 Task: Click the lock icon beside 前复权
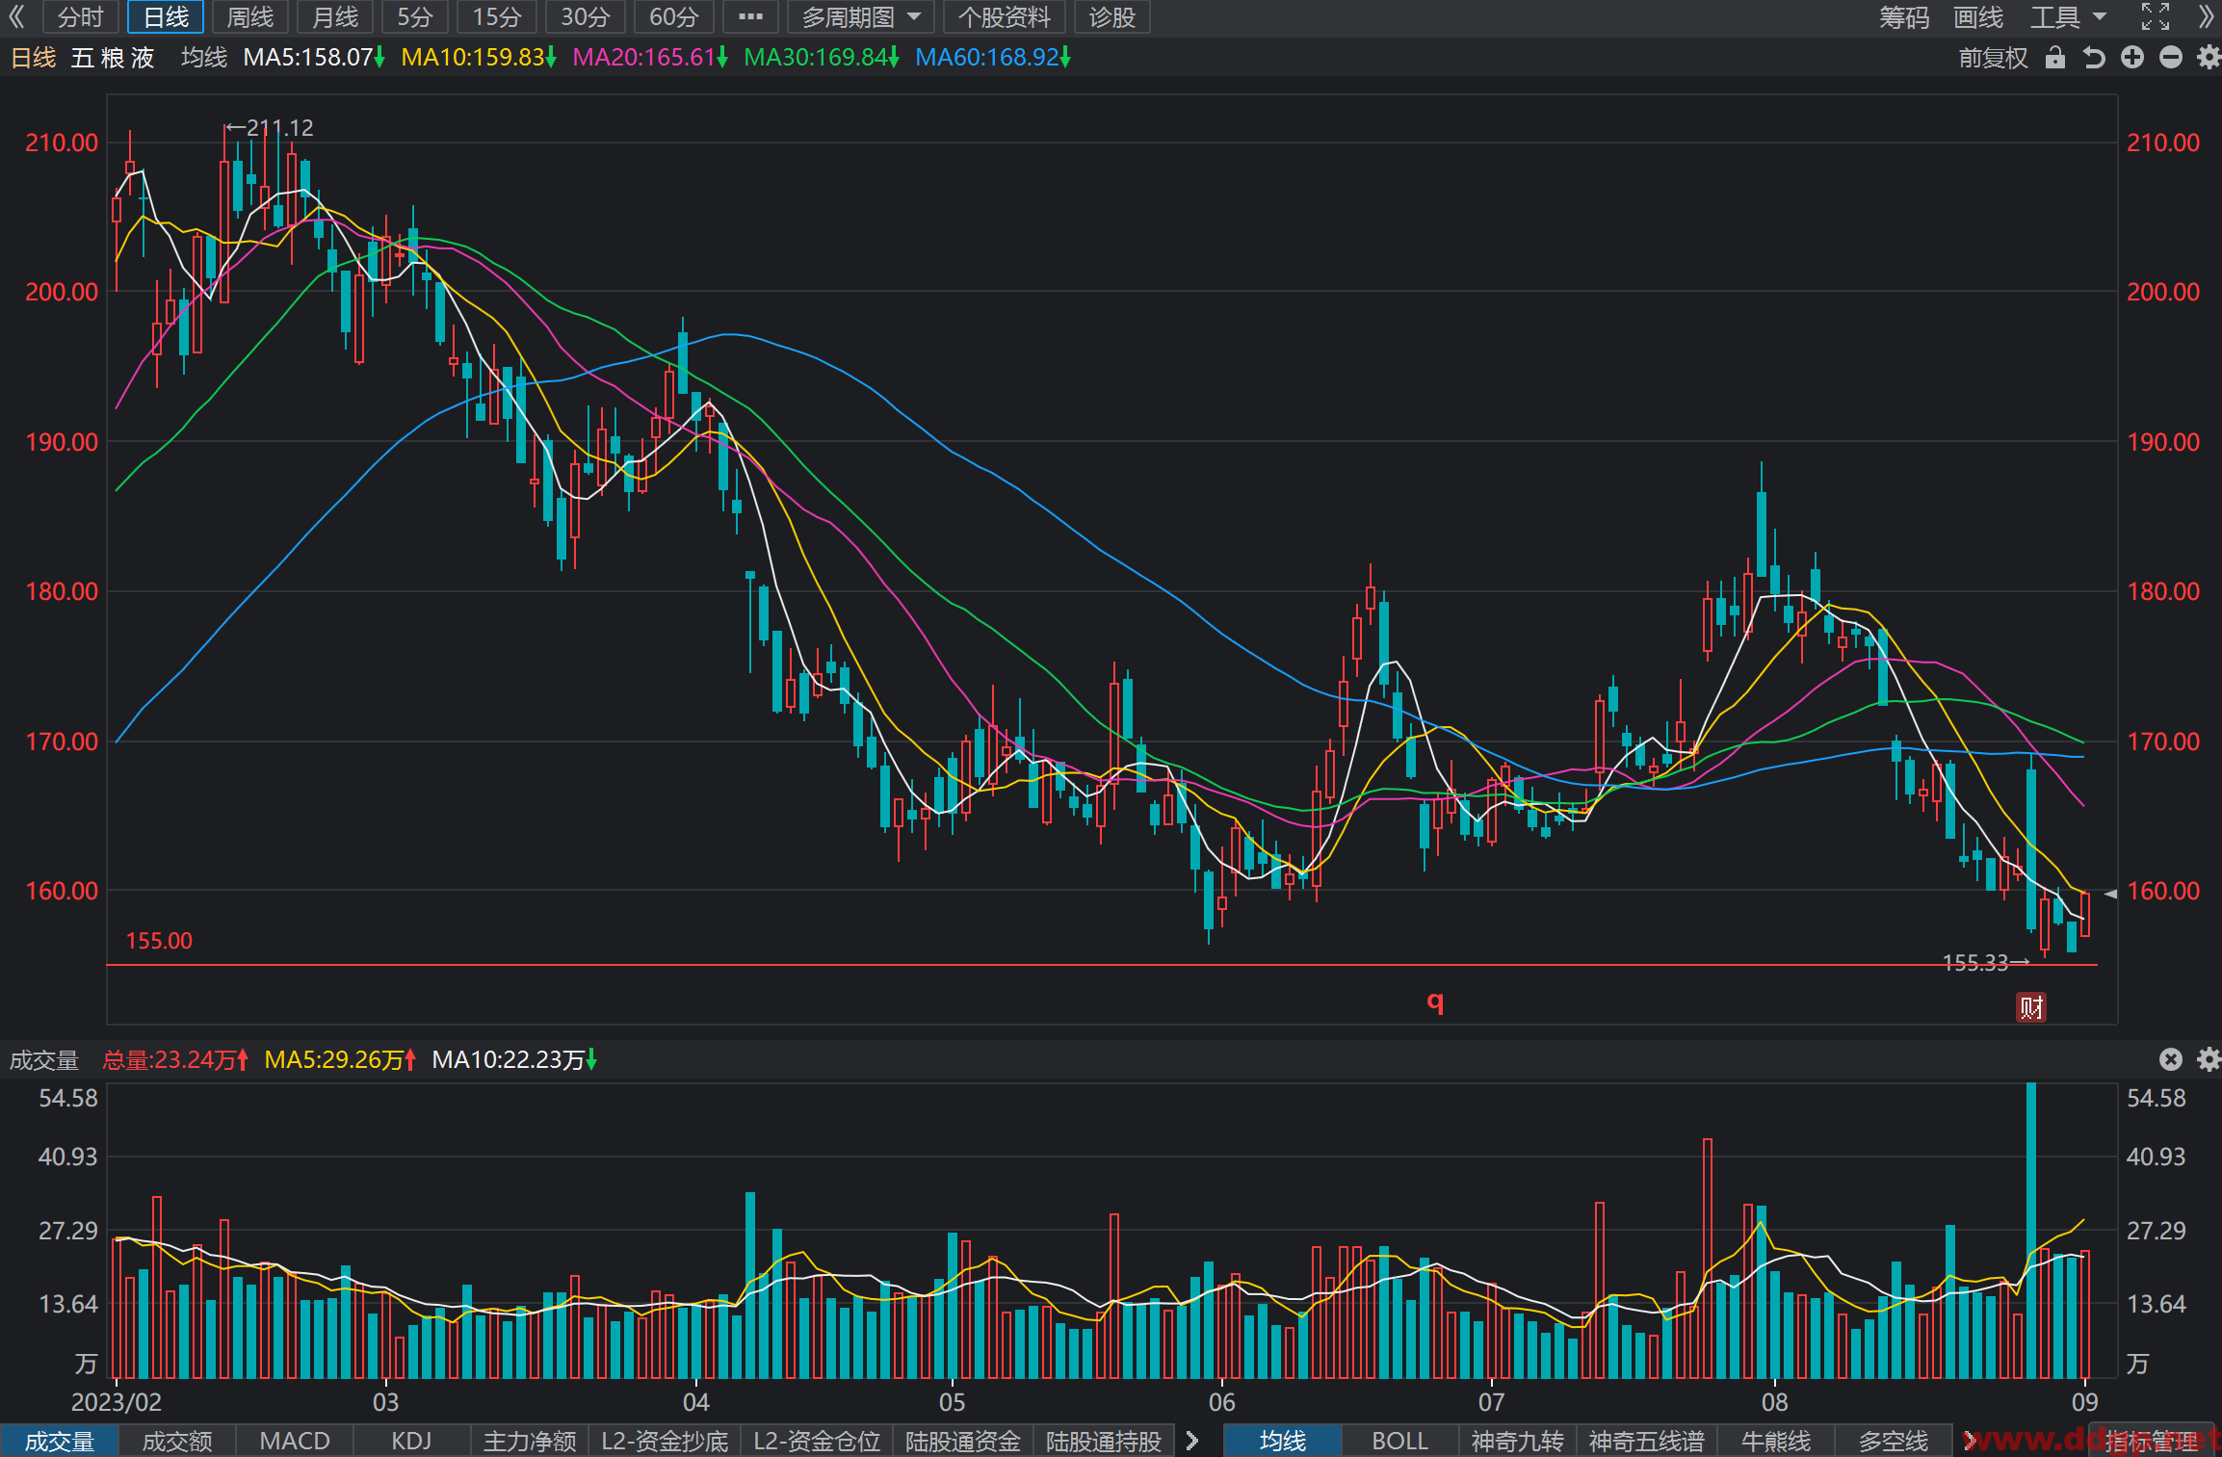tap(2055, 58)
